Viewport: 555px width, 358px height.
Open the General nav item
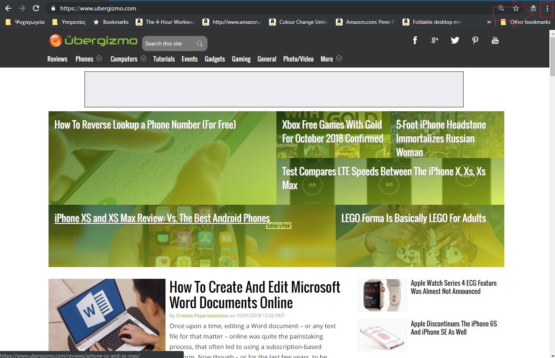click(267, 59)
